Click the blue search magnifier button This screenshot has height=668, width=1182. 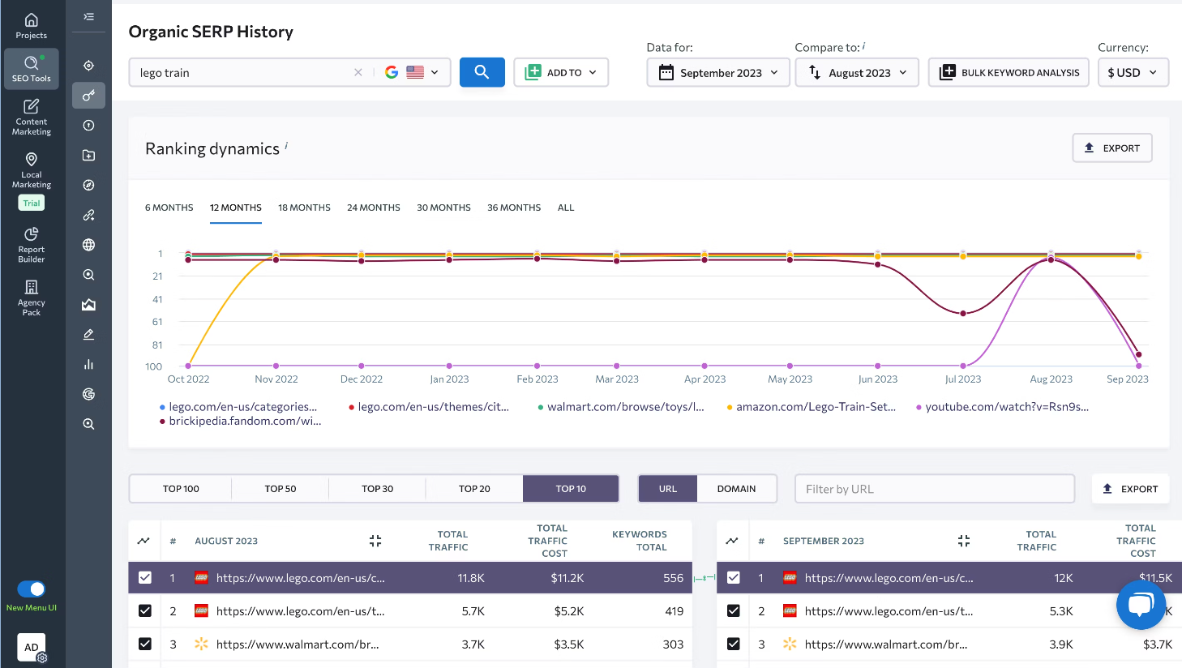(482, 72)
